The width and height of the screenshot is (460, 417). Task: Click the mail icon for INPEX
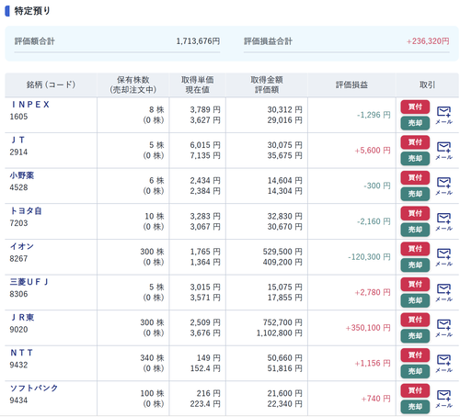[x=443, y=115]
